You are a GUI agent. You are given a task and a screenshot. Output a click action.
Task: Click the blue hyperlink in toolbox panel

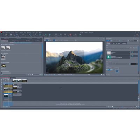[23, 43]
